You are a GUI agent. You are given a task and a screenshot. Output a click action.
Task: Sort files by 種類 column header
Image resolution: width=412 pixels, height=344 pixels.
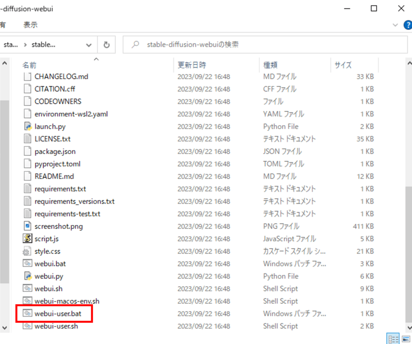270,65
